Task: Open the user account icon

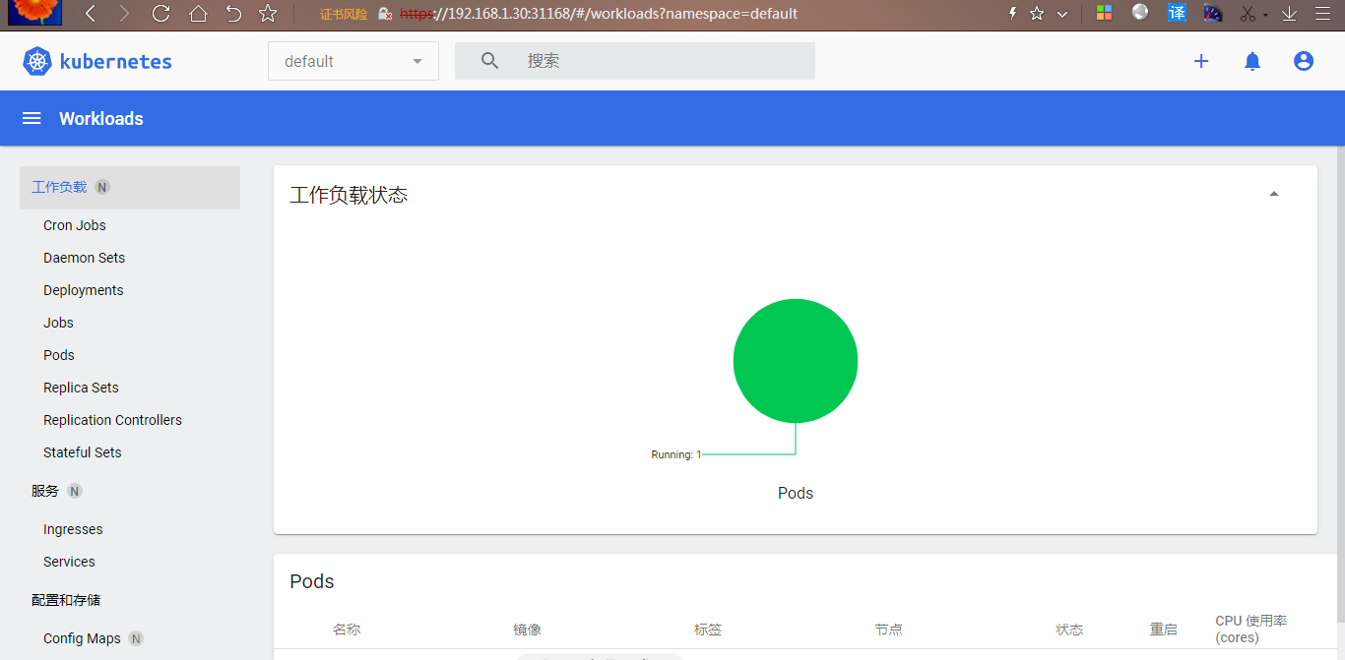Action: point(1304,61)
